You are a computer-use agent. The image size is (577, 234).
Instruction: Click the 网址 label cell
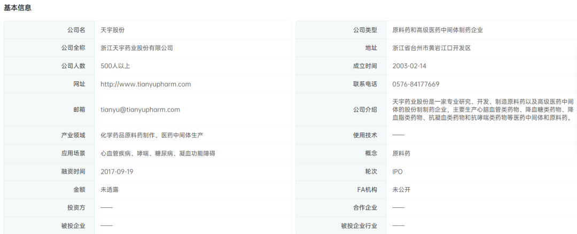point(49,84)
